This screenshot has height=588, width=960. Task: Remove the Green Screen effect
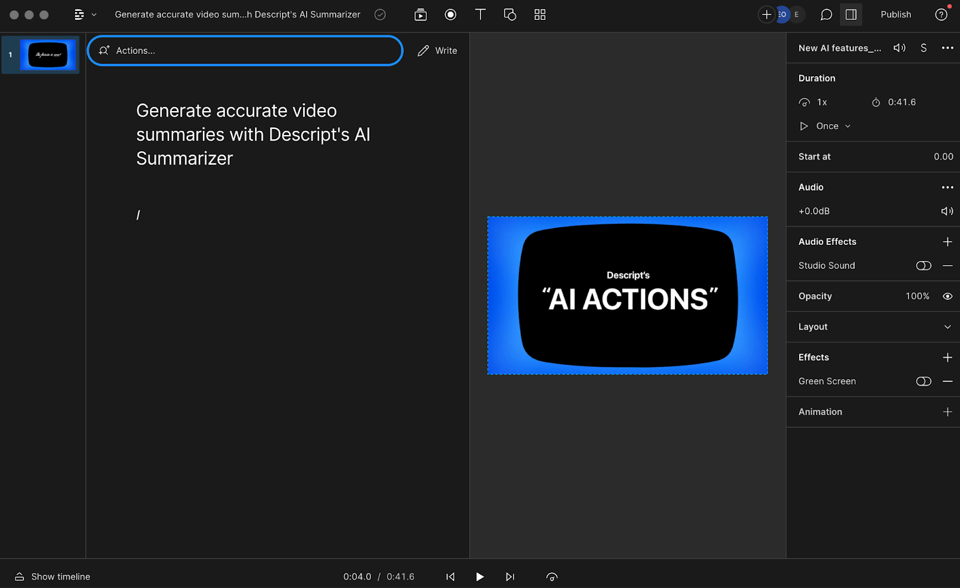pyautogui.click(x=947, y=382)
